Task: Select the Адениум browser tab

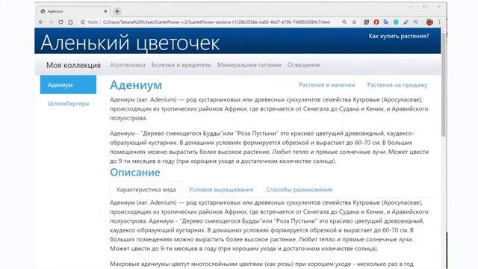Action: coord(73,11)
